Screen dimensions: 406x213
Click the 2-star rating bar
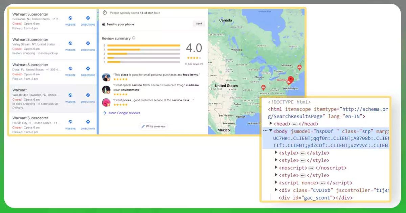pos(144,58)
